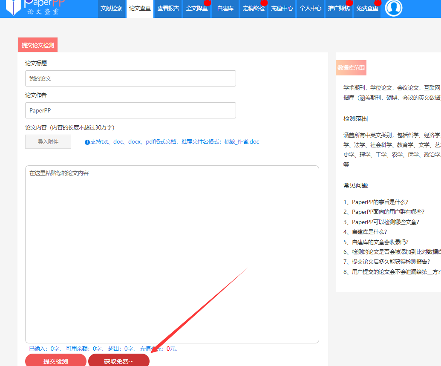Open the user avatar profile icon
The width and height of the screenshot is (441, 366).
coord(393,8)
